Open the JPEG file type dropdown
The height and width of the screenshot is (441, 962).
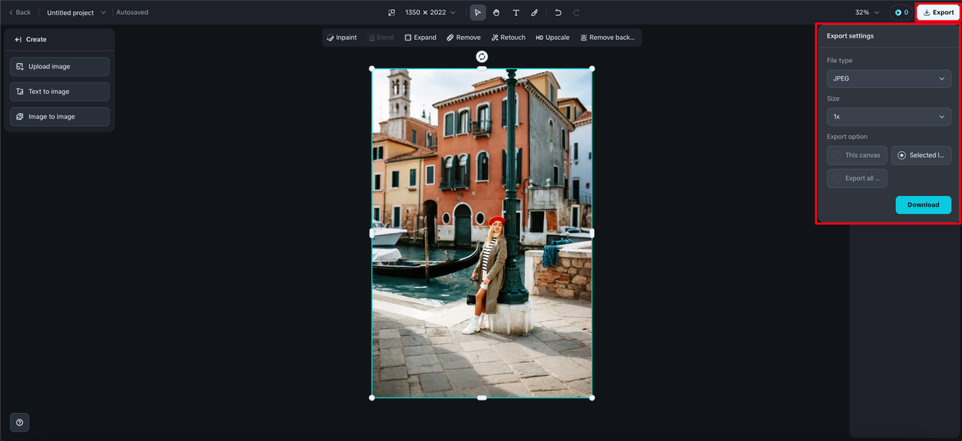pyautogui.click(x=888, y=78)
